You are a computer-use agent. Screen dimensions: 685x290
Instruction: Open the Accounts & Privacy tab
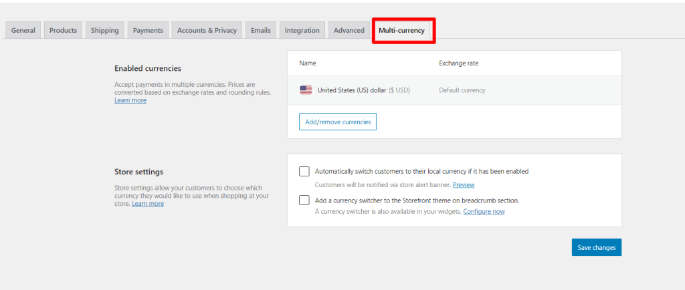pyautogui.click(x=207, y=30)
